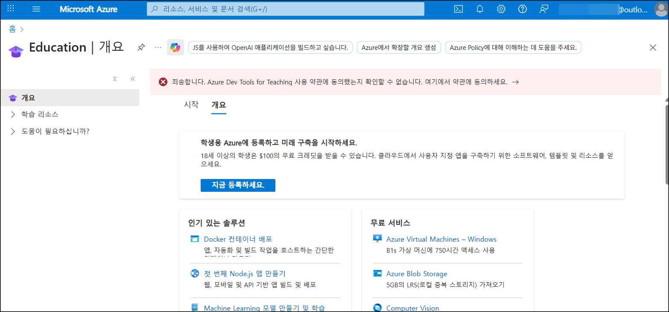The image size is (669, 312).
Task: Open the account avatar menu
Action: [661, 9]
